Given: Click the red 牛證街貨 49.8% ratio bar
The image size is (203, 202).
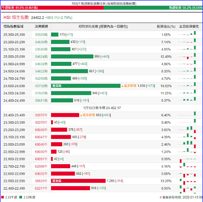Looking at the screenshot, I should pos(52,8).
